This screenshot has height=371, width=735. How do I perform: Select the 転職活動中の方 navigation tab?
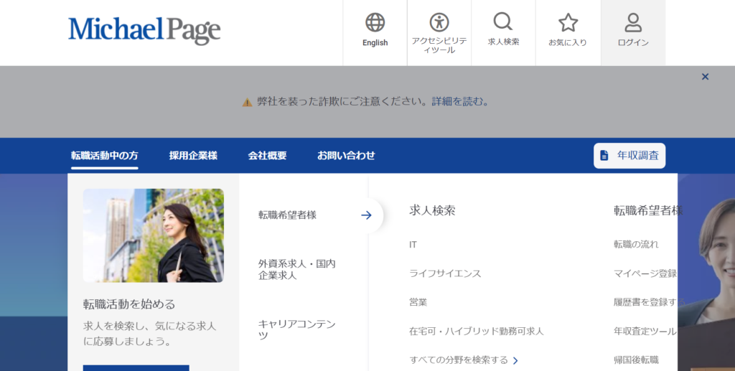(x=105, y=155)
